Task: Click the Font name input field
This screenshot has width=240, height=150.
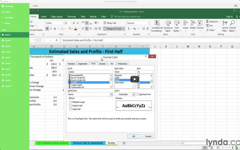Action: 90,72
